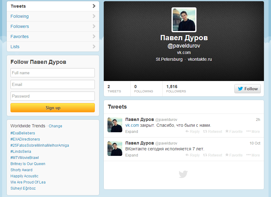The height and width of the screenshot is (197, 271).
Task: Open the 10 Oct tweet timestamp
Action: (255, 143)
